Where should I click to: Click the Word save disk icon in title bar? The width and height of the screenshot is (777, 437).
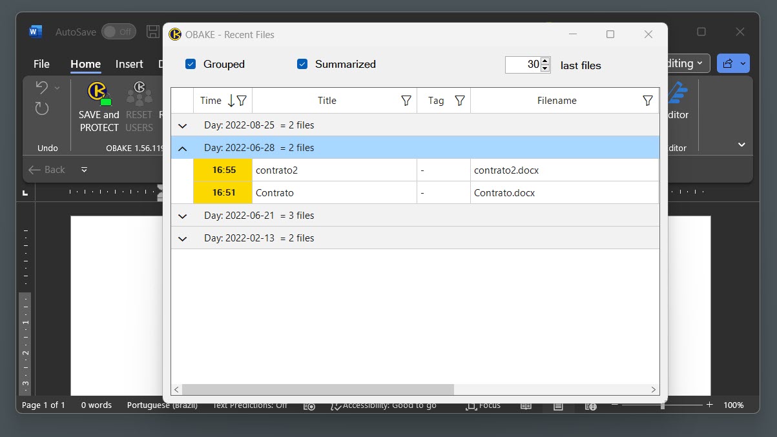coord(153,32)
